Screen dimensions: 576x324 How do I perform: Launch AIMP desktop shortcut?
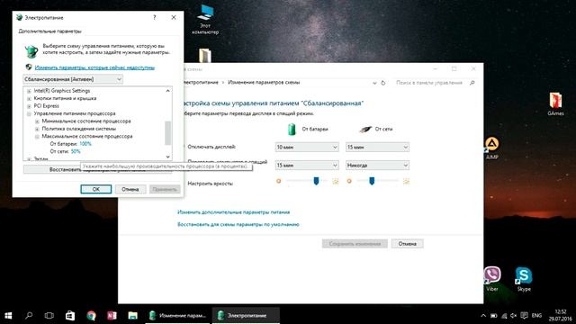click(x=491, y=148)
